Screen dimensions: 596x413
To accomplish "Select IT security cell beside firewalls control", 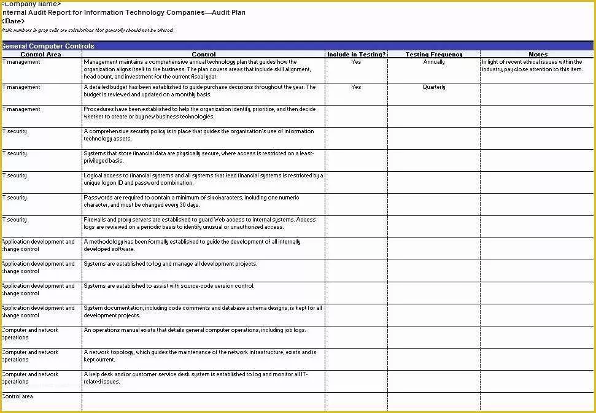I will (42, 226).
